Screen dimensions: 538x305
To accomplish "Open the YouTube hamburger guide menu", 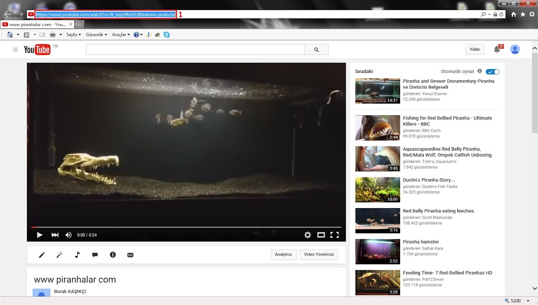I will pos(16,50).
